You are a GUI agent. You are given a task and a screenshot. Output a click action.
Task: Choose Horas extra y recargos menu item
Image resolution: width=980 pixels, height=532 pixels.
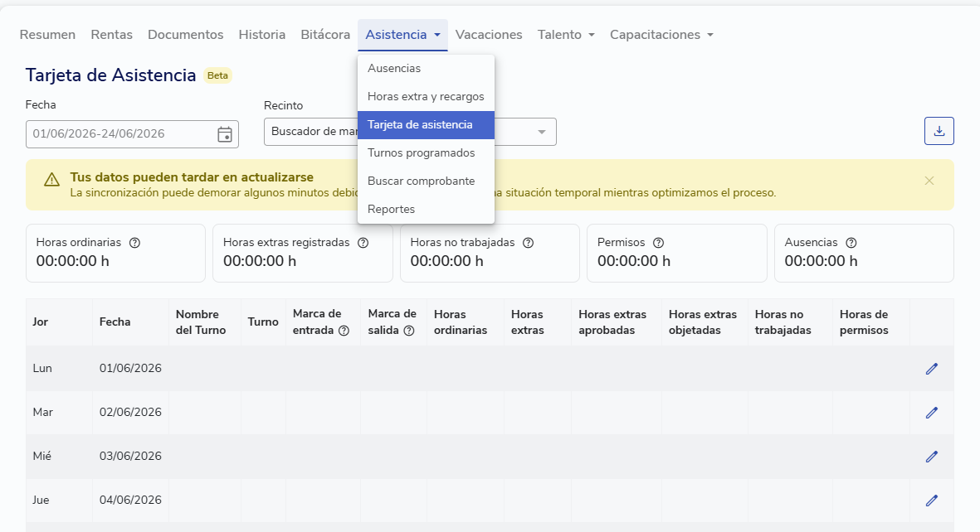click(x=426, y=97)
